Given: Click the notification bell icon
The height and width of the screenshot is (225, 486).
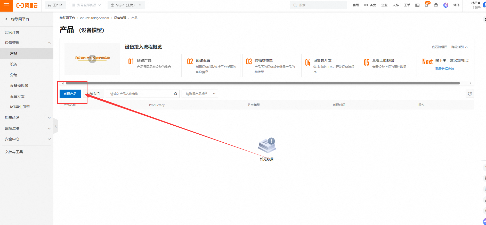Looking at the screenshot, I should pos(427,5).
